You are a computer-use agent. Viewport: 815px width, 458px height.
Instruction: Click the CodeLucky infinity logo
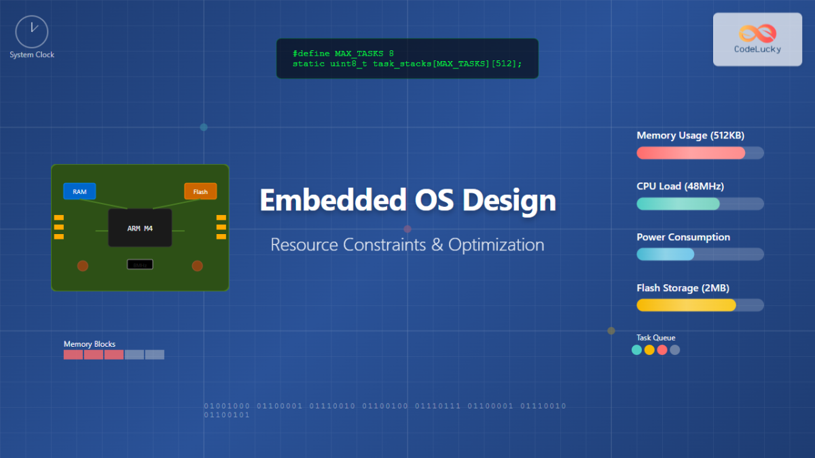(x=757, y=33)
